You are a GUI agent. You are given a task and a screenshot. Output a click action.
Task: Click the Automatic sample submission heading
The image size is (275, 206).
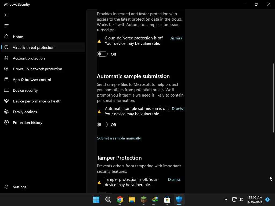tap(133, 76)
